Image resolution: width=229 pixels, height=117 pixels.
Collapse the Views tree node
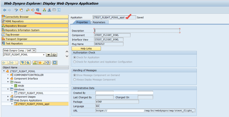tap(8, 82)
